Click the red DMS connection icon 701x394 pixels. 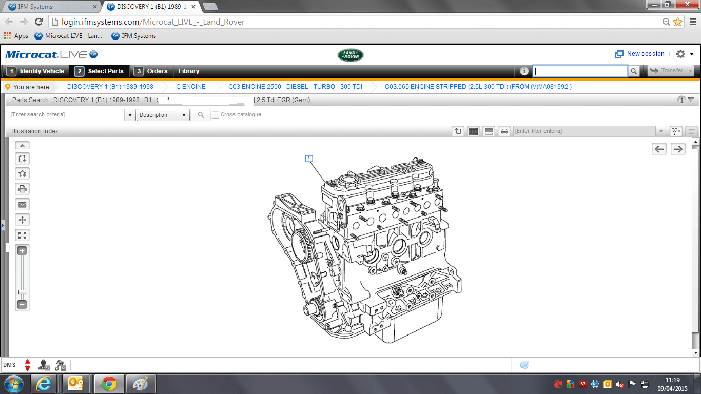point(28,365)
